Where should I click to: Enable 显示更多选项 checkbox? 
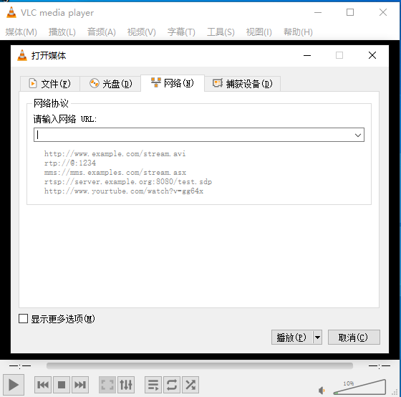(x=23, y=319)
